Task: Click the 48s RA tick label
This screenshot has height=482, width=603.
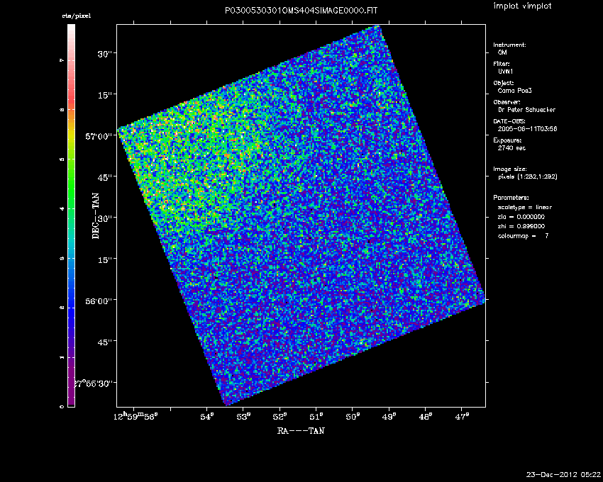Action: (x=426, y=417)
